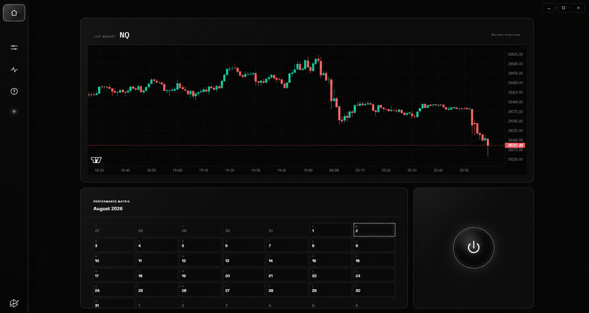Select August 19 calendar cell
The image size is (589, 313).
201,275
